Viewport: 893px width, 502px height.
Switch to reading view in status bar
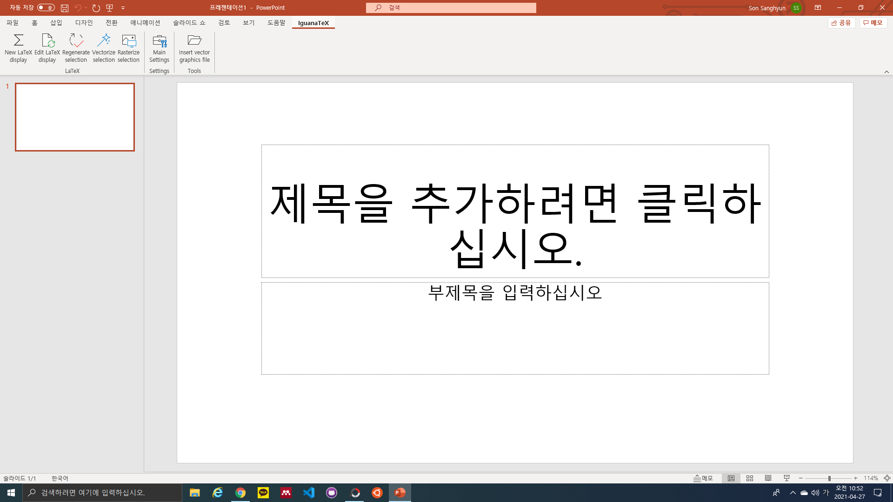[768, 478]
